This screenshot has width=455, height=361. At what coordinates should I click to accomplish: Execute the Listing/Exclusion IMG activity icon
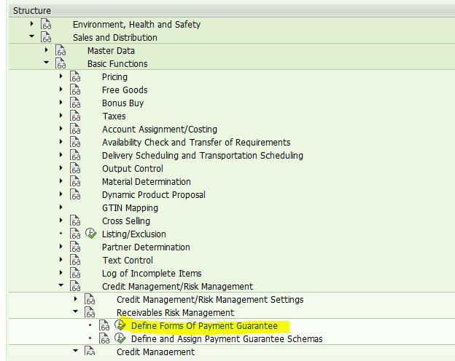click(91, 234)
